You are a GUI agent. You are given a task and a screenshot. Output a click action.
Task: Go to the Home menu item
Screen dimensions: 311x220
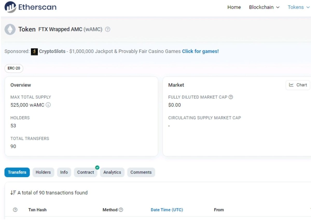click(x=234, y=7)
